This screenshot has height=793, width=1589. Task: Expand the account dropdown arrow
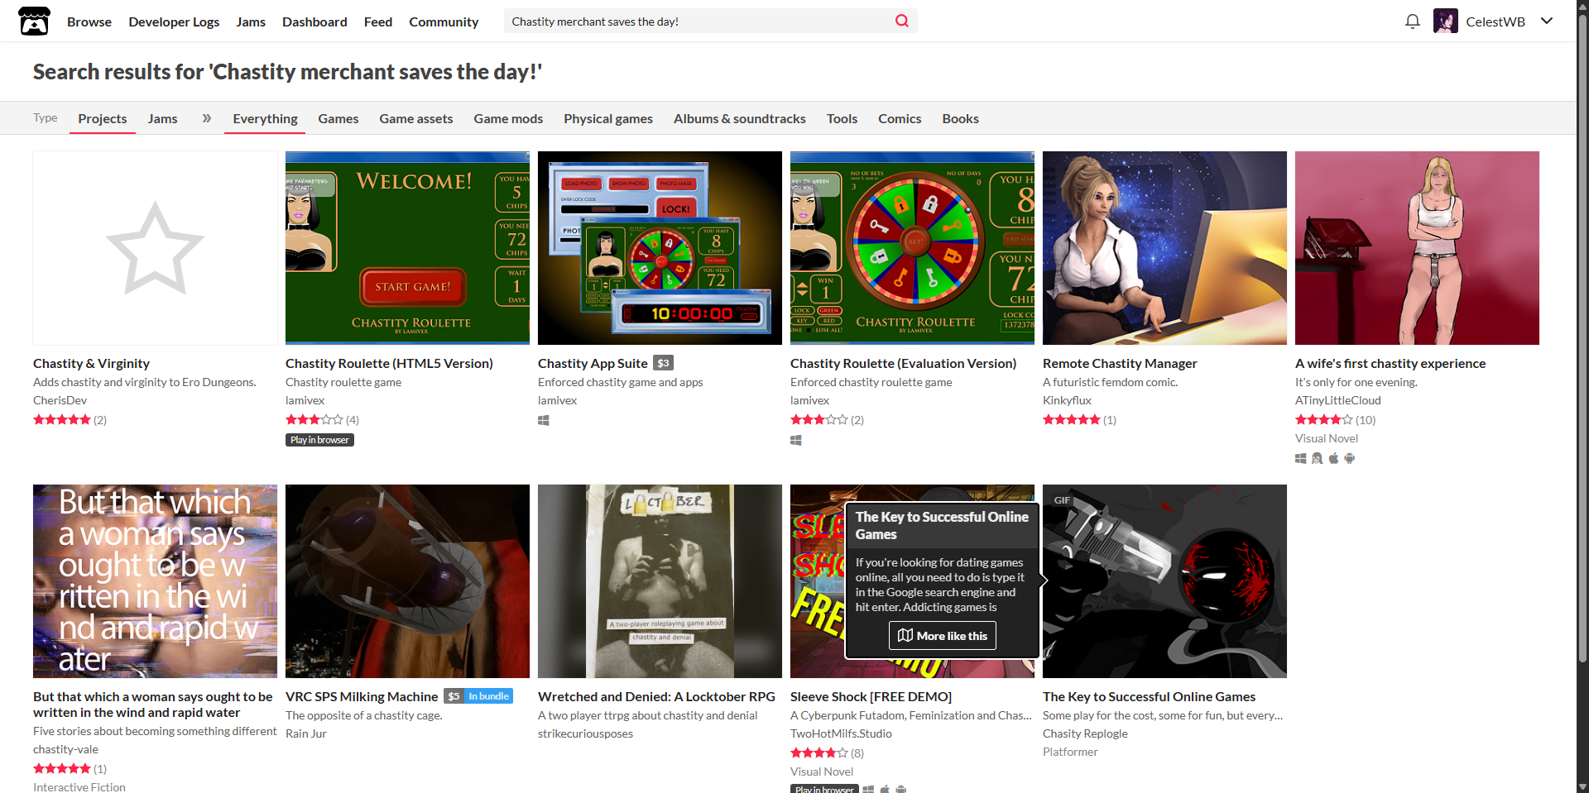1547,21
